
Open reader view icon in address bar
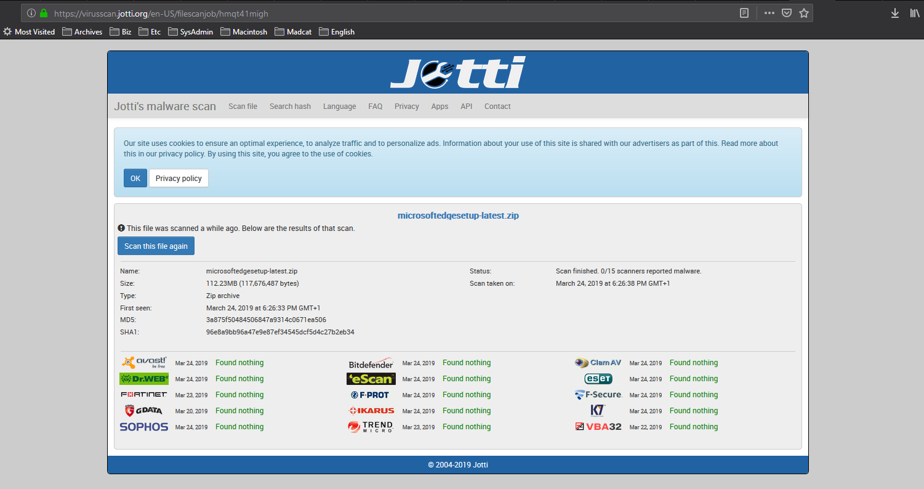click(744, 13)
